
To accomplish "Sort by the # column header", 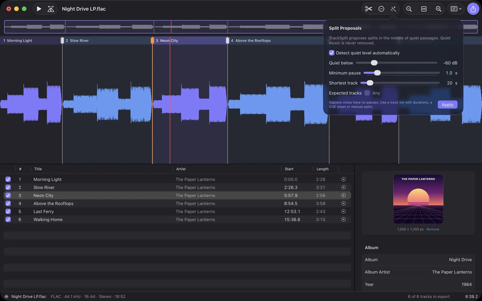I will point(20,169).
